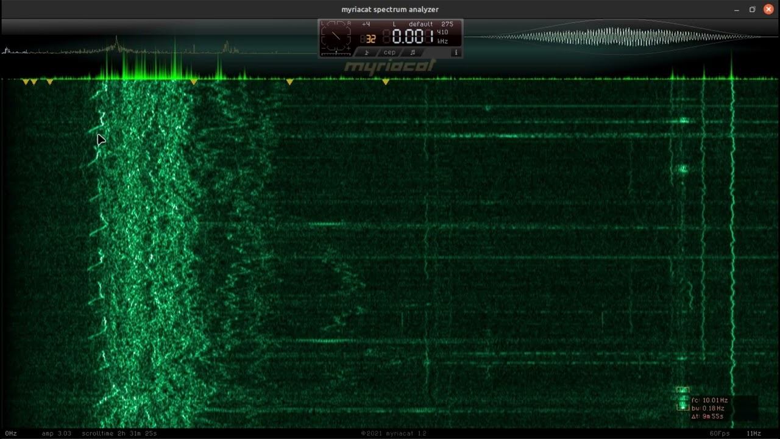Image resolution: width=780 pixels, height=439 pixels.
Task: Click the L/R stereo phase scope dial
Action: (x=336, y=36)
